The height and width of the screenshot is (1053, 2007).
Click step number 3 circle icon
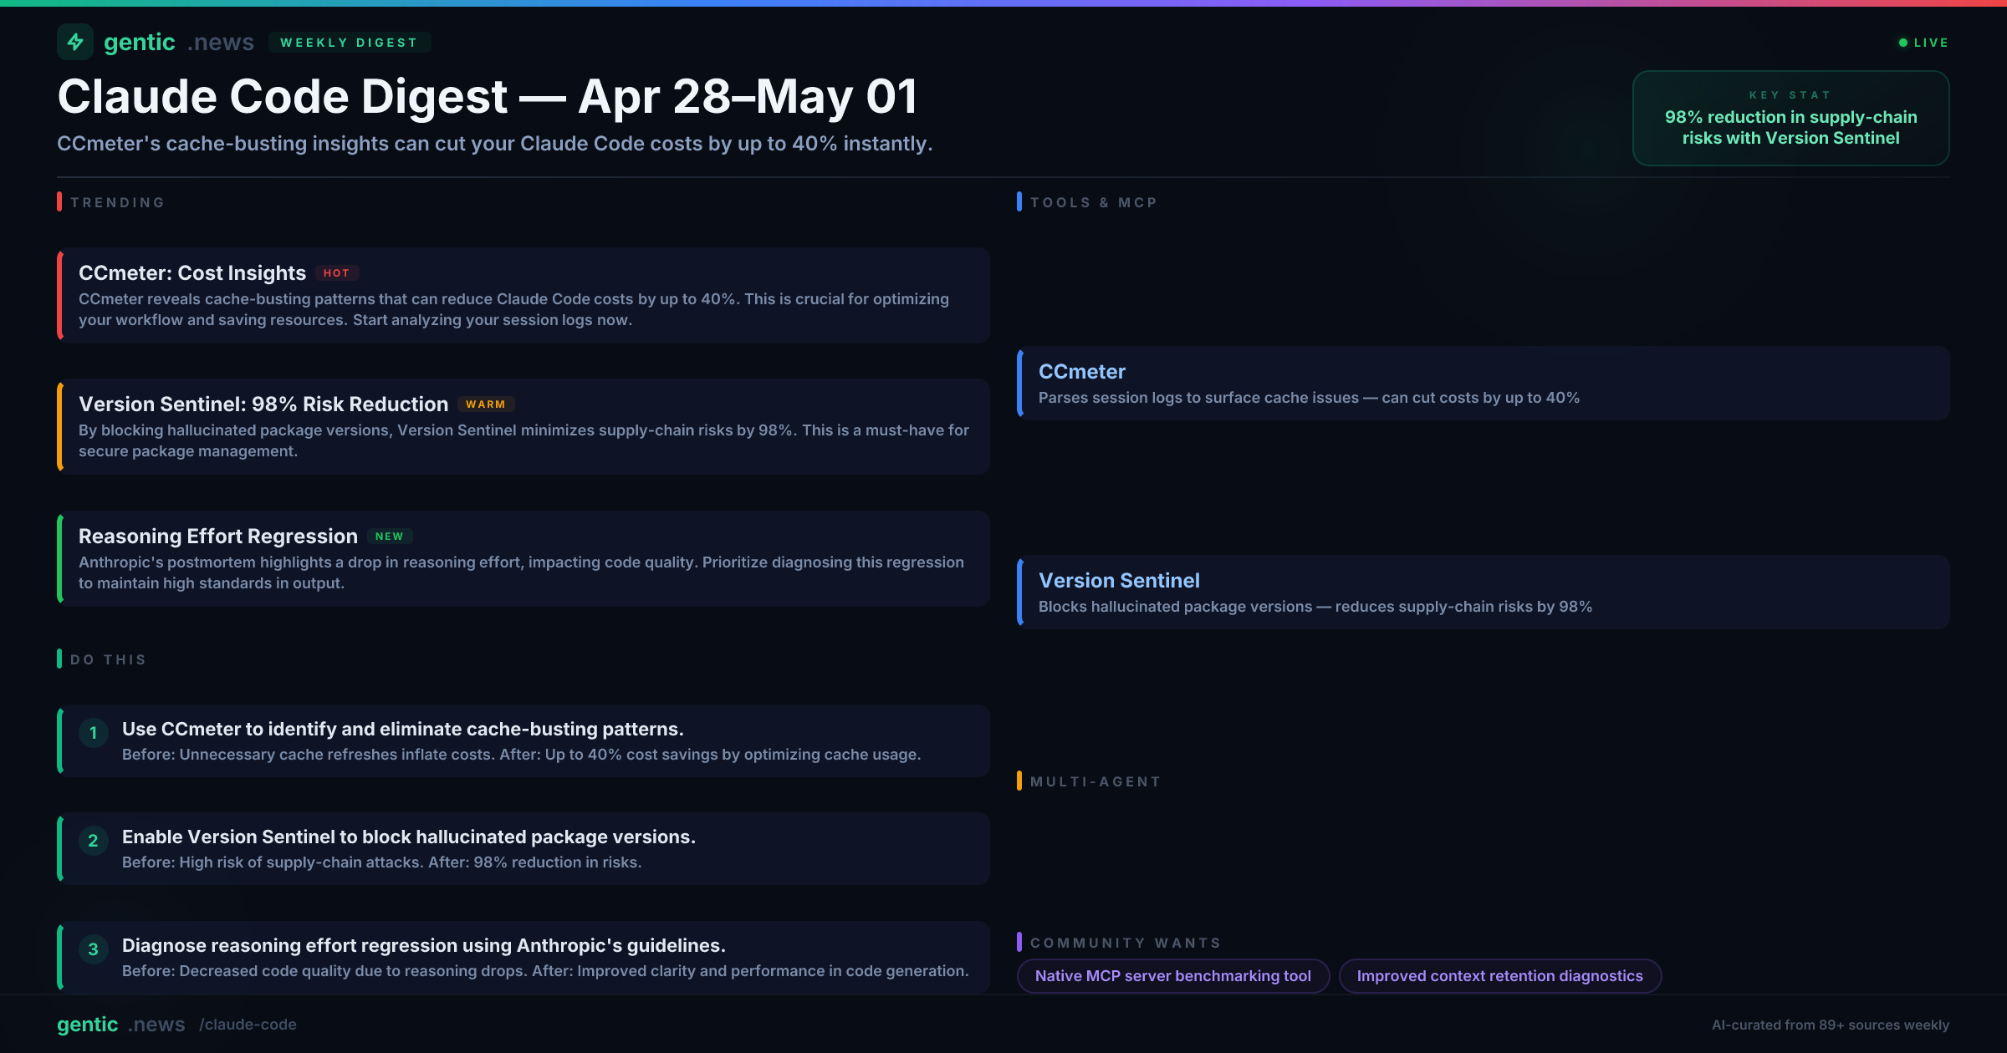[94, 949]
